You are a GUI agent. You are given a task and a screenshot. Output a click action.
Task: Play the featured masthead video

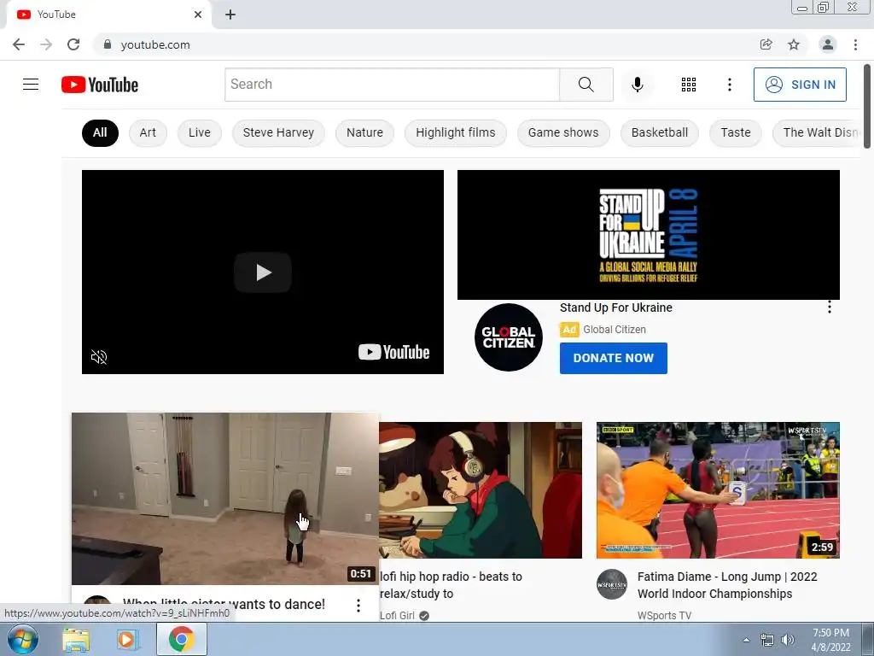pyautogui.click(x=263, y=272)
